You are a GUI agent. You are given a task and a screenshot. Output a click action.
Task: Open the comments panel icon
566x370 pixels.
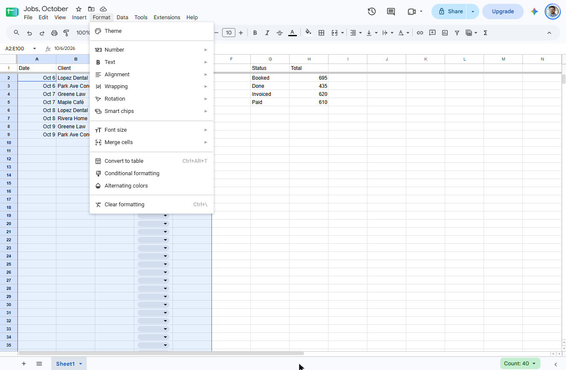coord(391,12)
